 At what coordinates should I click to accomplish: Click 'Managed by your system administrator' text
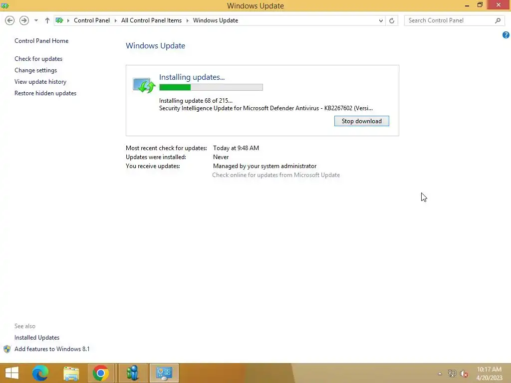[x=264, y=166]
